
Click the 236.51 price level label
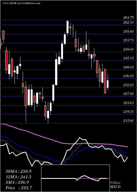(128, 76)
